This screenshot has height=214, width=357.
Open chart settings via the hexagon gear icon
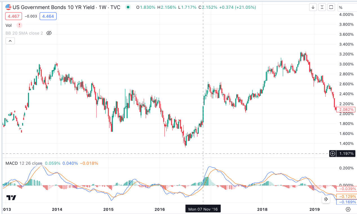tap(348, 209)
